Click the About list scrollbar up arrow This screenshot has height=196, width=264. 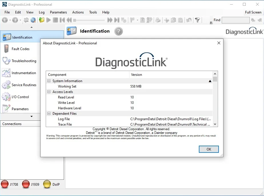215,74
